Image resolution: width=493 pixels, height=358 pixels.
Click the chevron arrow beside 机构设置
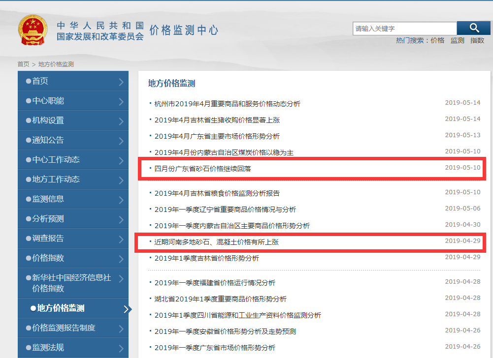(x=121, y=121)
